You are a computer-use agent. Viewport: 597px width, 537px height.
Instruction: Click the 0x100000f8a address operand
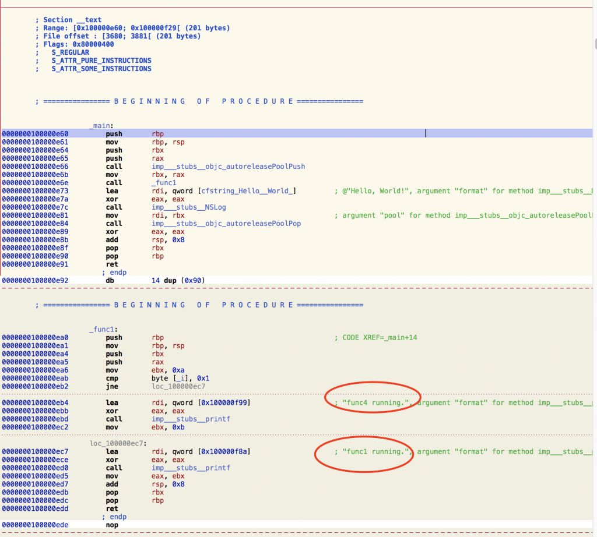(224, 451)
